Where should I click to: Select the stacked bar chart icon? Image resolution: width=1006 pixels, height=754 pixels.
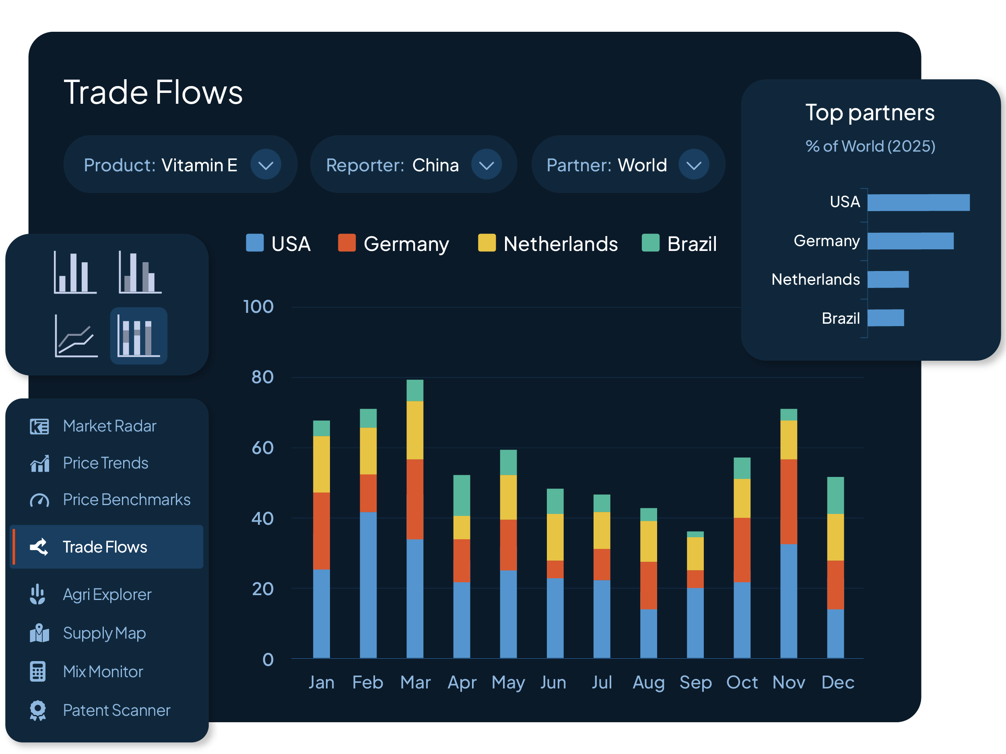139,336
